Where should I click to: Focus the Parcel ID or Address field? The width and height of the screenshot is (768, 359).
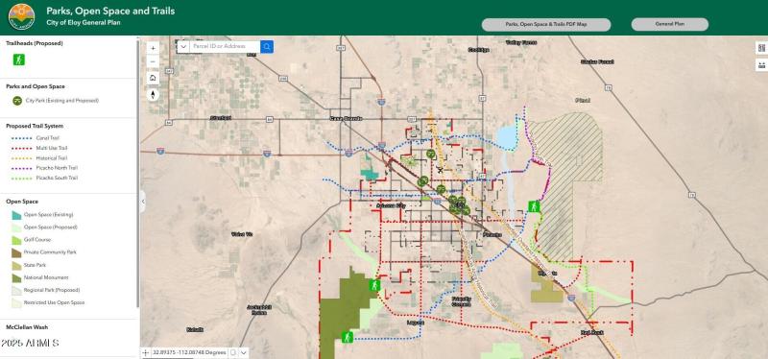(225, 46)
